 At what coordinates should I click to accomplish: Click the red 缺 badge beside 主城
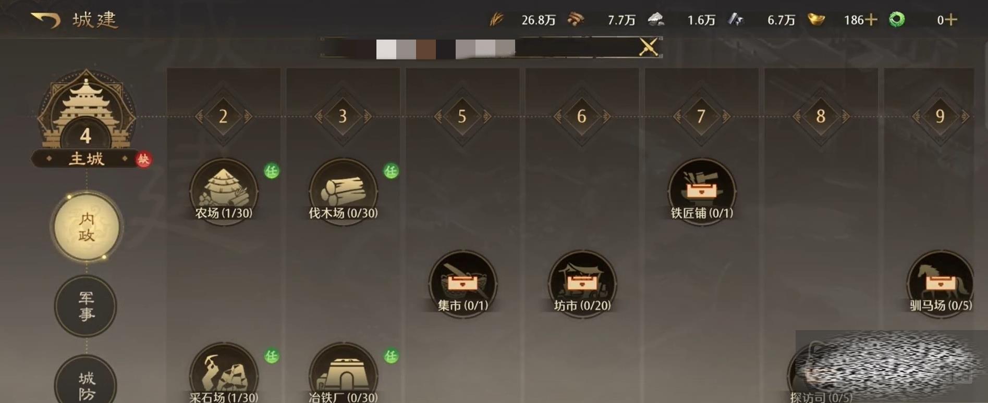coord(143,159)
